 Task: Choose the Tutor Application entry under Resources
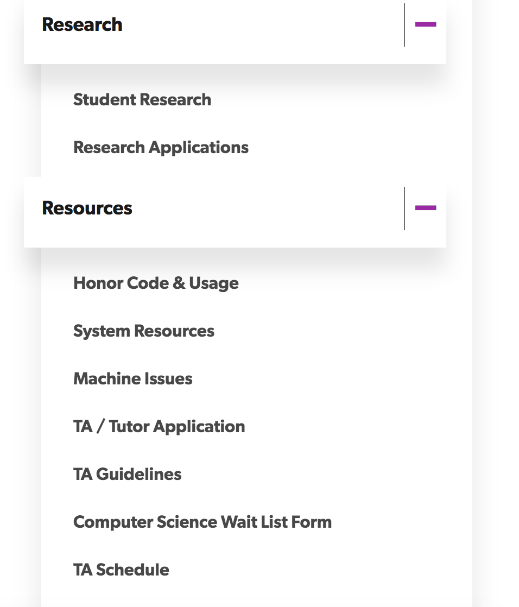159,427
